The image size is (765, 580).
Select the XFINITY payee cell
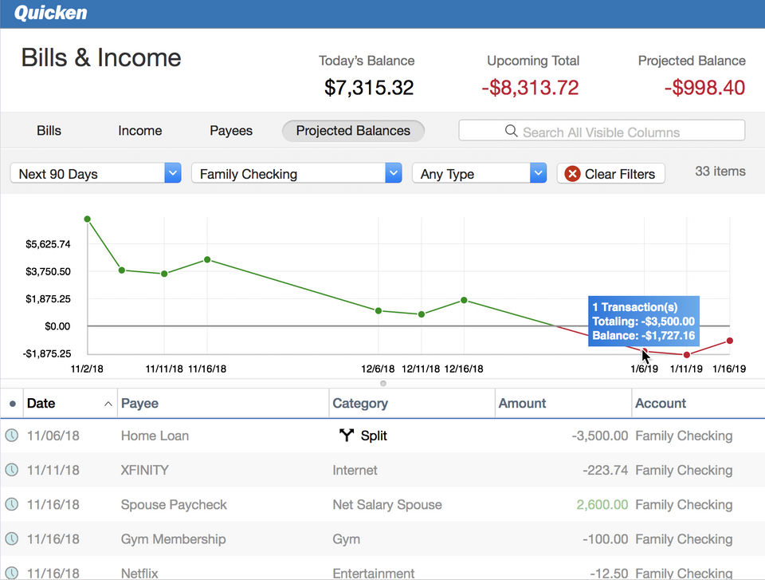click(x=144, y=470)
